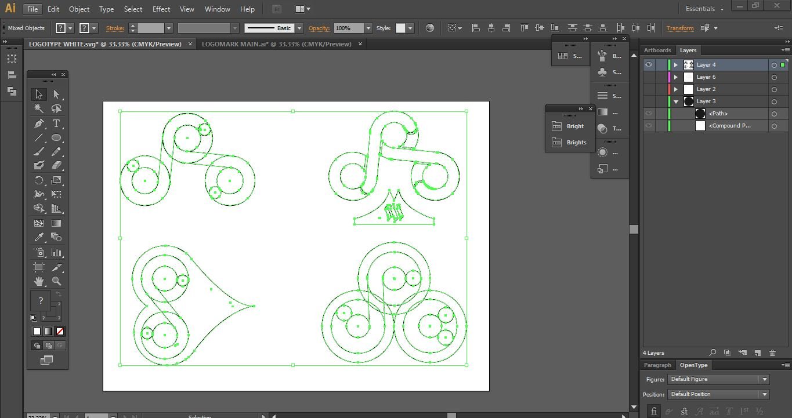The width and height of the screenshot is (792, 418).
Task: Toggle visibility of <Compound P... sublayer
Action: [x=649, y=126]
